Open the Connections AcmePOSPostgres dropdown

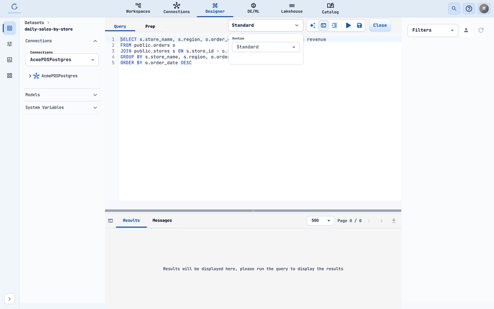(x=62, y=60)
